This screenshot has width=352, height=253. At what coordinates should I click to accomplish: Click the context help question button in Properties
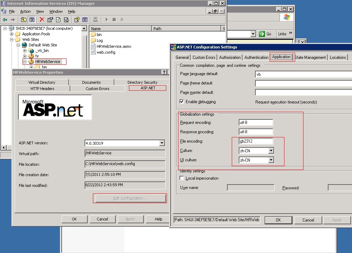164,72
